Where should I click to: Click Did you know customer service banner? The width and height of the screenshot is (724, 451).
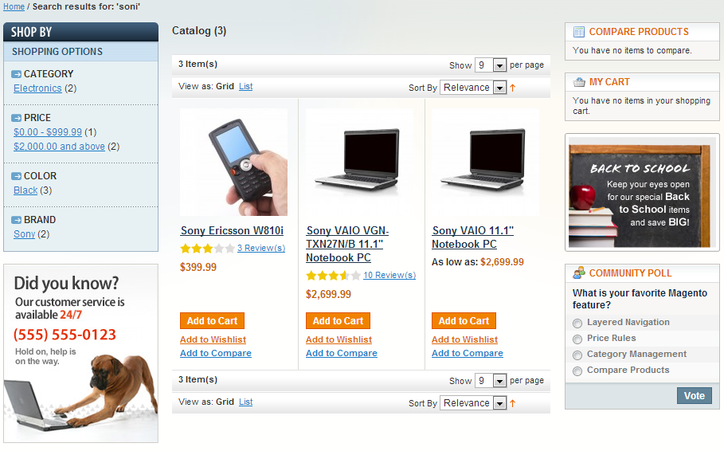(80, 354)
